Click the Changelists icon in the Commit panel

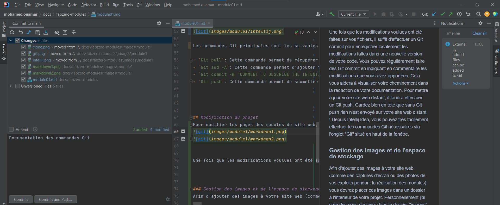tap(37, 32)
